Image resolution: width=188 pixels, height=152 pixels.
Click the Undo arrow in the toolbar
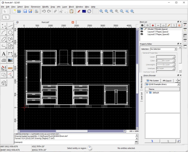(44, 11)
